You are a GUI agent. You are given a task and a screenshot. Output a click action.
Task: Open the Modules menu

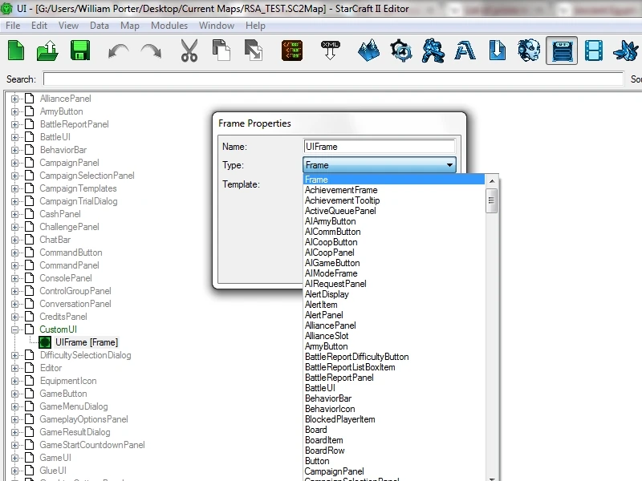coord(169,26)
